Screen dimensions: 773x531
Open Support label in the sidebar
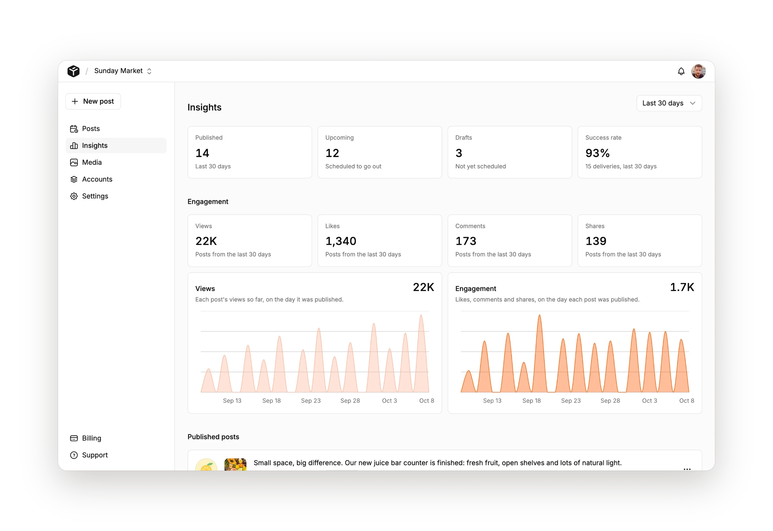click(95, 455)
